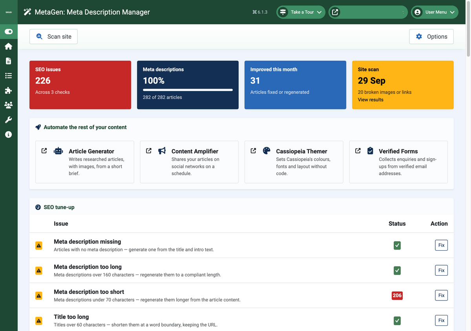Click the Article Generator robot icon
Image resolution: width=471 pixels, height=331 pixels.
58,151
